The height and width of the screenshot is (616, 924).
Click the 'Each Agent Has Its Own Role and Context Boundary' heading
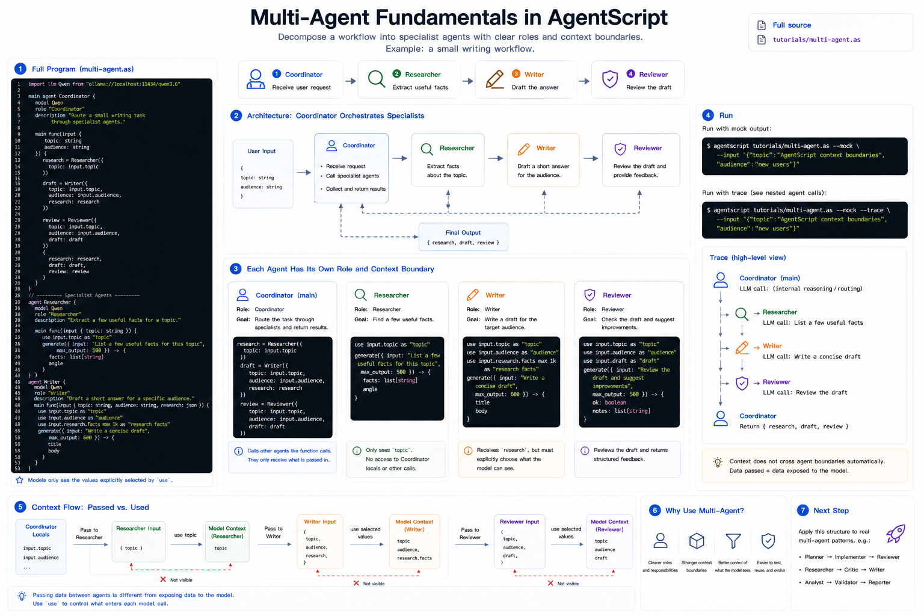tap(340, 269)
